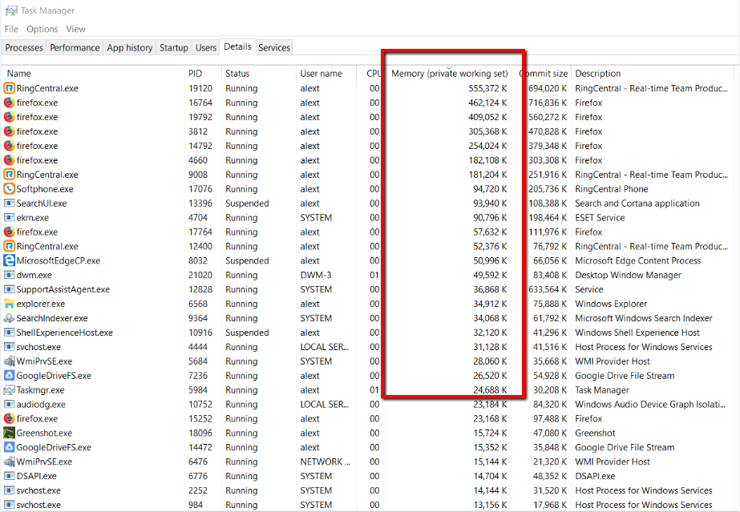Click the Firefox icon for PID 3812

pos(9,131)
